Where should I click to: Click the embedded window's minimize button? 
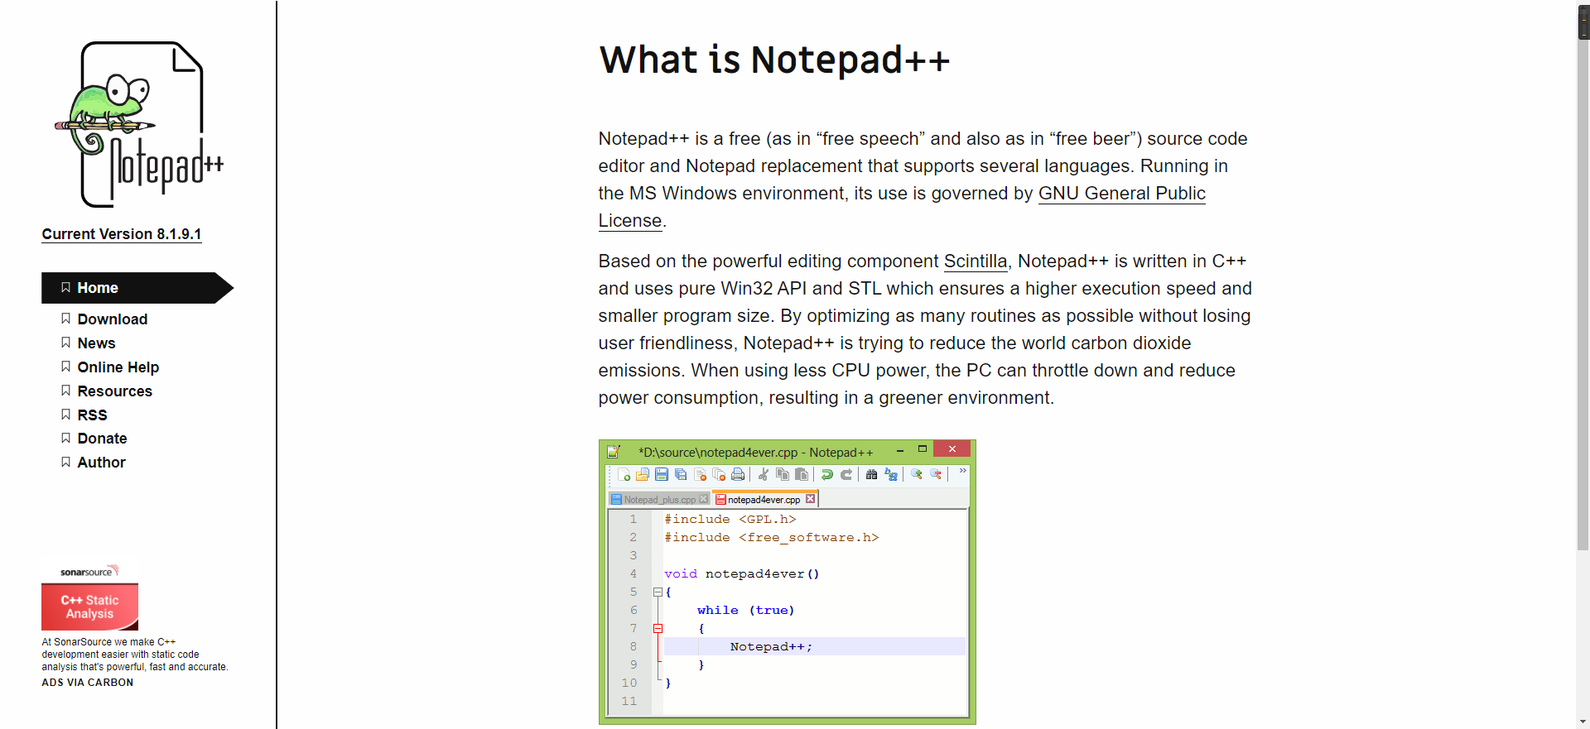[900, 450]
